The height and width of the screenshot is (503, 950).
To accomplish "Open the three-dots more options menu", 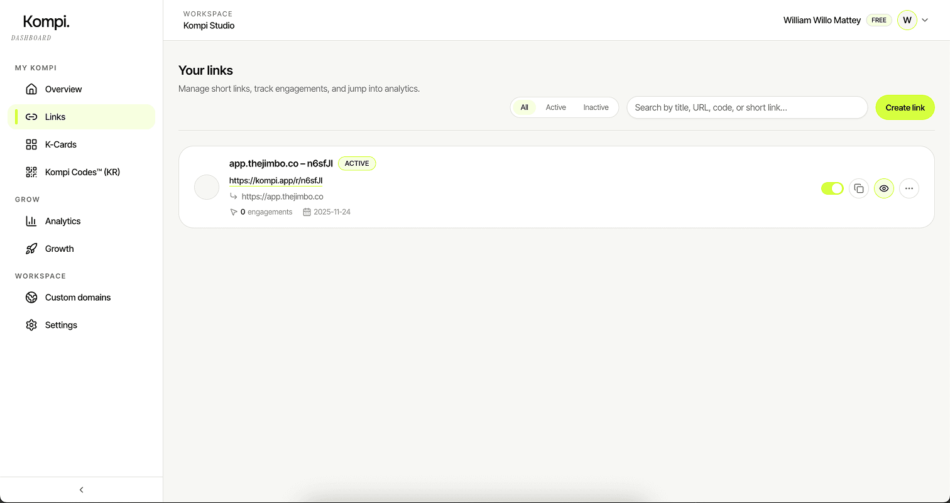I will pyautogui.click(x=909, y=188).
